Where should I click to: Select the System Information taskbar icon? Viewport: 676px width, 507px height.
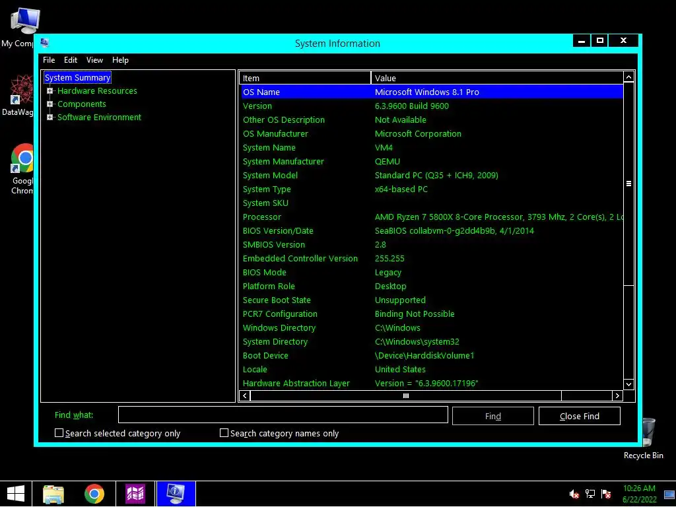pos(176,494)
